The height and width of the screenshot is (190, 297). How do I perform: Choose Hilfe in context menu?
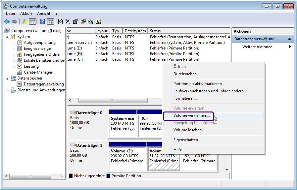214,150
